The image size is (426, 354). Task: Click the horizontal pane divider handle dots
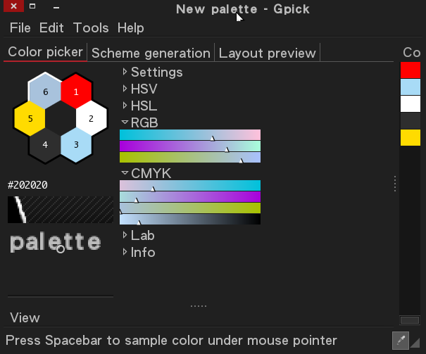(199, 306)
